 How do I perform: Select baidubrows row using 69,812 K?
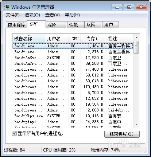(x=73, y=75)
